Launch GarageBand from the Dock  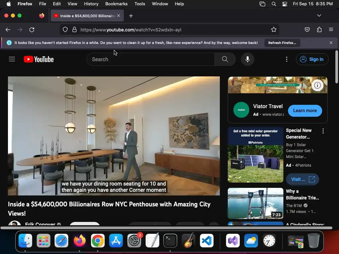(188, 240)
